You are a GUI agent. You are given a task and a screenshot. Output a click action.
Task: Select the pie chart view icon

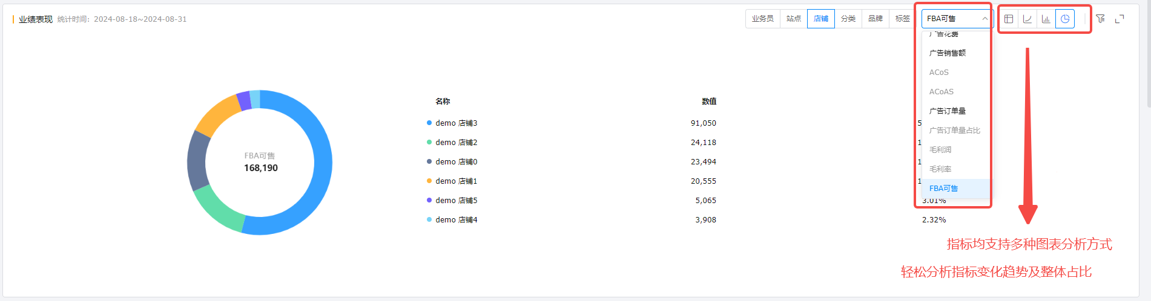pyautogui.click(x=1064, y=19)
